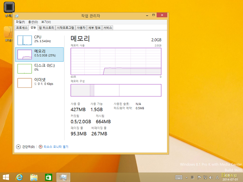Click the 95.3MB paged pool value
Screen dimensions: 243x182
click(79, 134)
